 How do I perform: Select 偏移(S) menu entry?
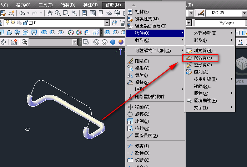[x=155, y=82]
